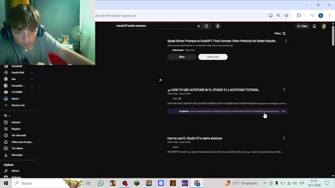The image size is (335, 188).
Task: Start voice search with microphone icon
Action: click(x=217, y=26)
